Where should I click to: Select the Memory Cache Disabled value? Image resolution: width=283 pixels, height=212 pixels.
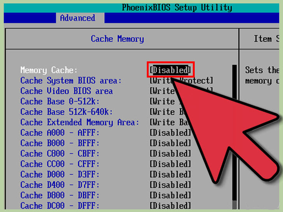pyautogui.click(x=170, y=70)
